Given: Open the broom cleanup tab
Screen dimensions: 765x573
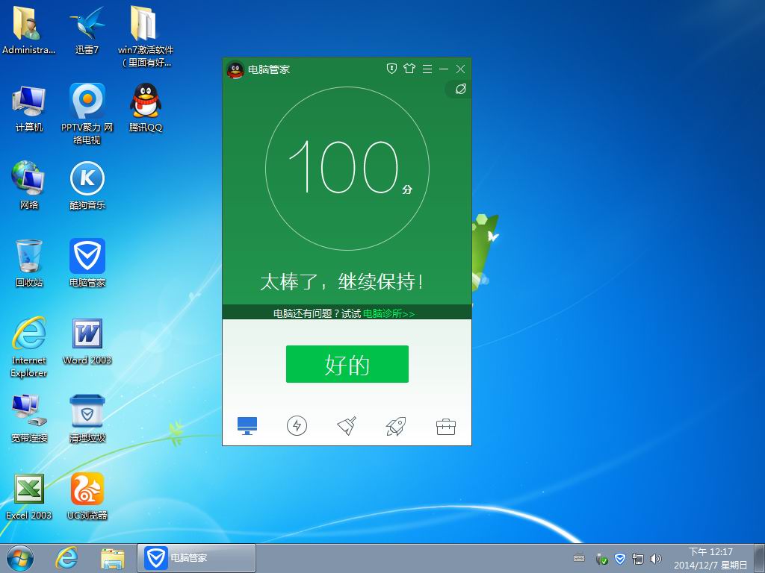Looking at the screenshot, I should (x=347, y=426).
